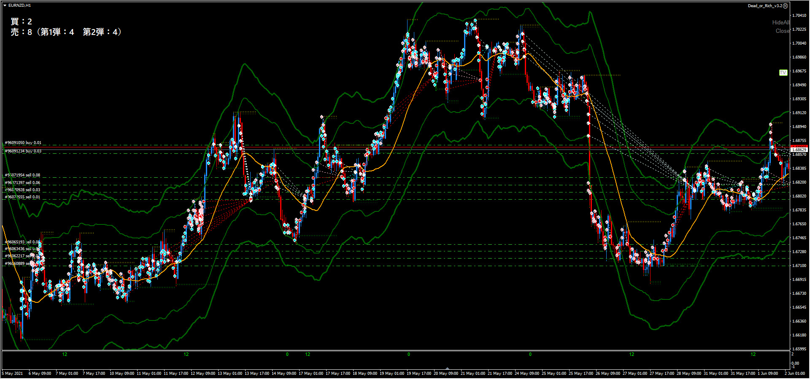Click time axis label 2 Jun 01:00
810x379 pixels.
point(795,374)
